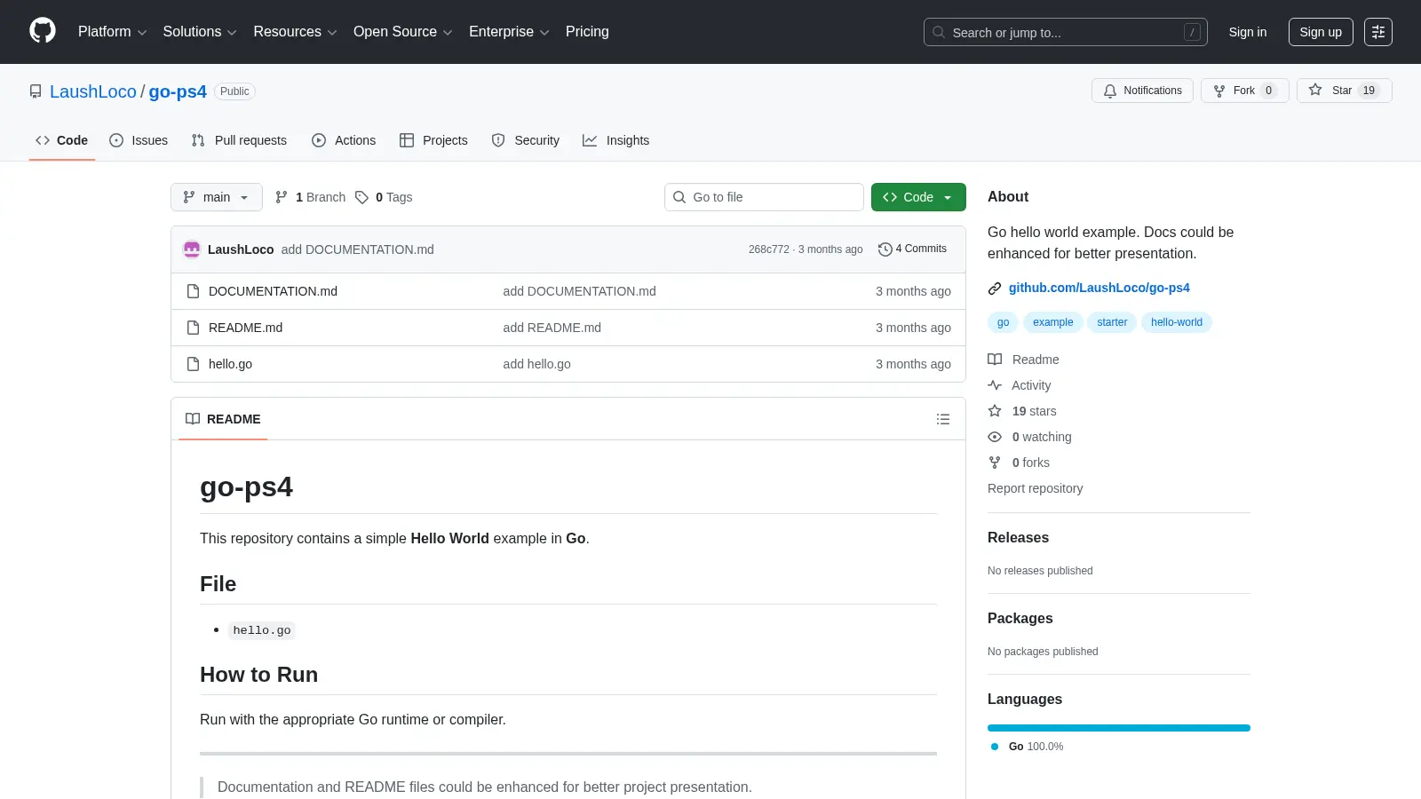Click the Sign in link
This screenshot has width=1421, height=799.
coord(1248,32)
